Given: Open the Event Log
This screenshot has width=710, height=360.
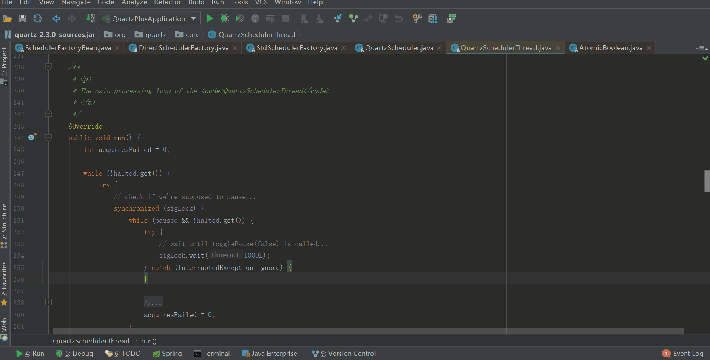Looking at the screenshot, I should point(683,354).
